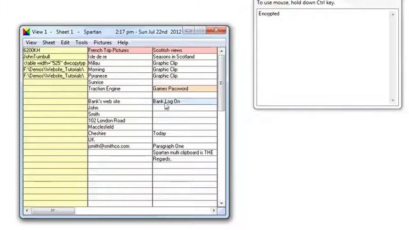Select the Sunrise cell
The height and width of the screenshot is (230, 409).
[120, 82]
